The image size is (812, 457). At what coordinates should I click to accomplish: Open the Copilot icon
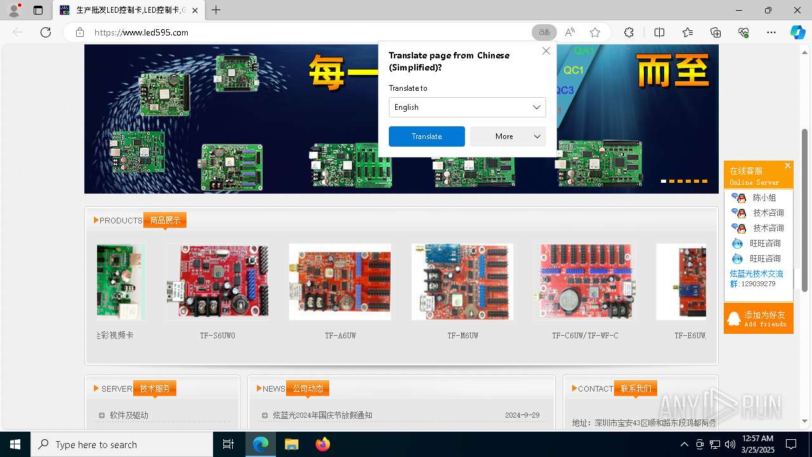(x=797, y=32)
